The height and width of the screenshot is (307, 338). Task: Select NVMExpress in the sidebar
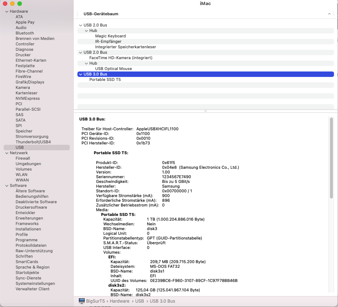click(x=28, y=98)
